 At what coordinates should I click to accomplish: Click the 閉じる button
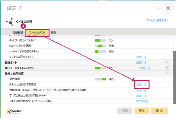pos(159,111)
